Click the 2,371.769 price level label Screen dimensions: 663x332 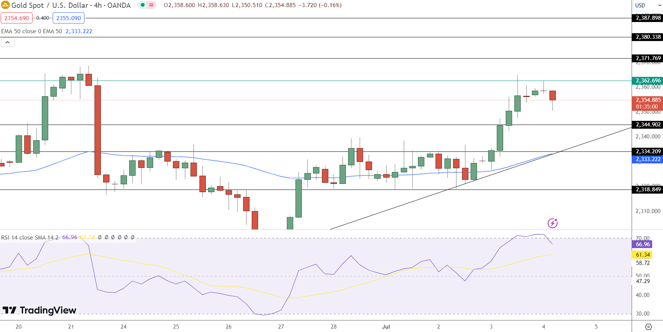(x=648, y=58)
